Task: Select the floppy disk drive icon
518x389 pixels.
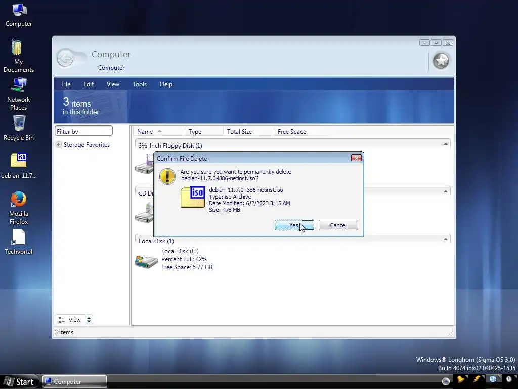Action: pos(144,165)
